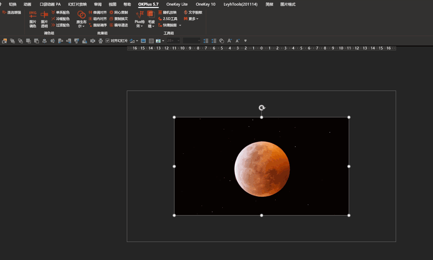
Task: Select the OKPlus 5.7 tab
Action: coord(148,4)
